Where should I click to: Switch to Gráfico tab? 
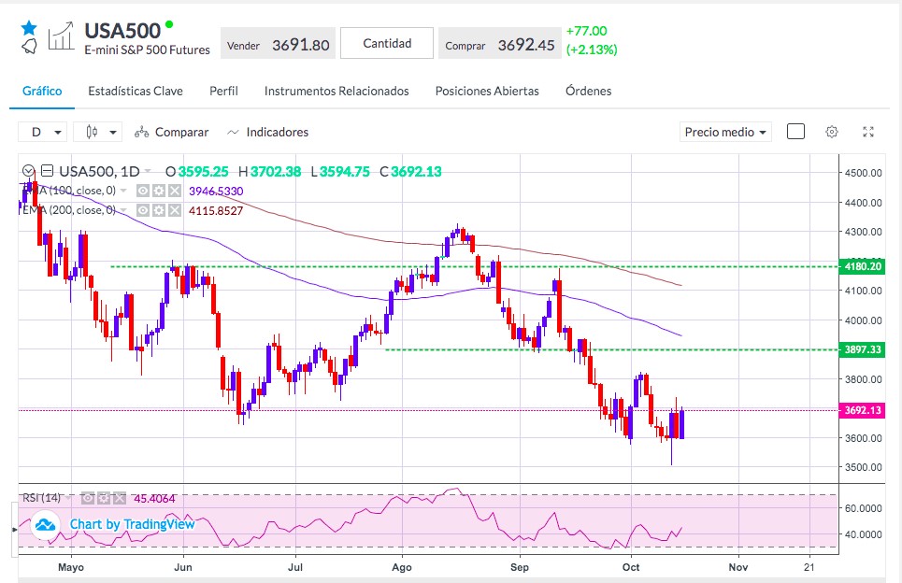point(42,91)
